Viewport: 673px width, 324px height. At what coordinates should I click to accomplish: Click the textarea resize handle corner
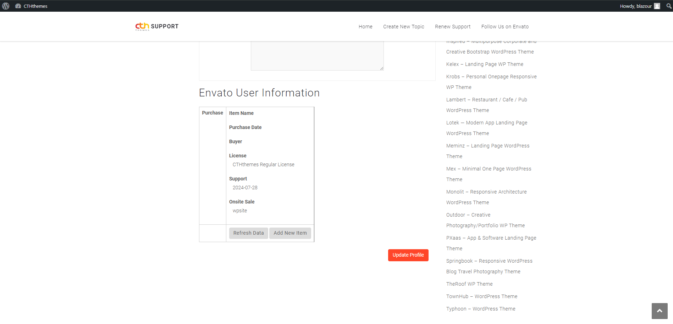coord(381,68)
